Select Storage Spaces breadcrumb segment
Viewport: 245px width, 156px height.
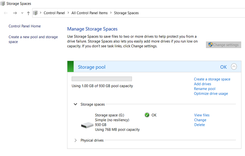[126, 13]
